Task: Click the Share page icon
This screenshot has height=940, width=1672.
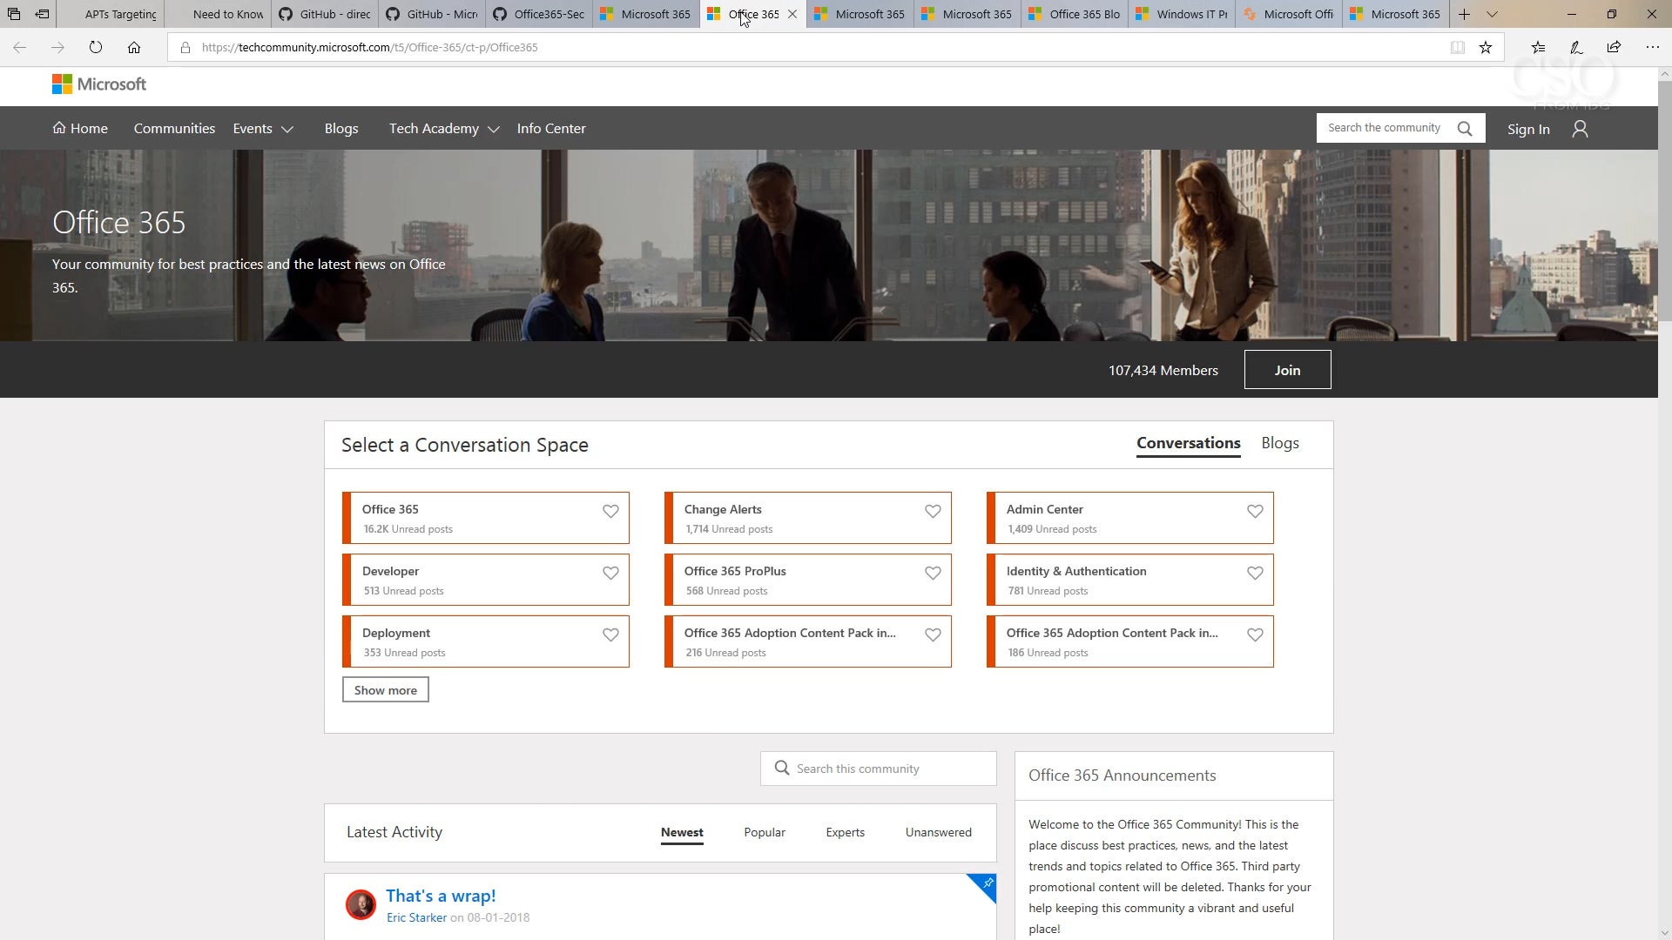Action: [1614, 47]
